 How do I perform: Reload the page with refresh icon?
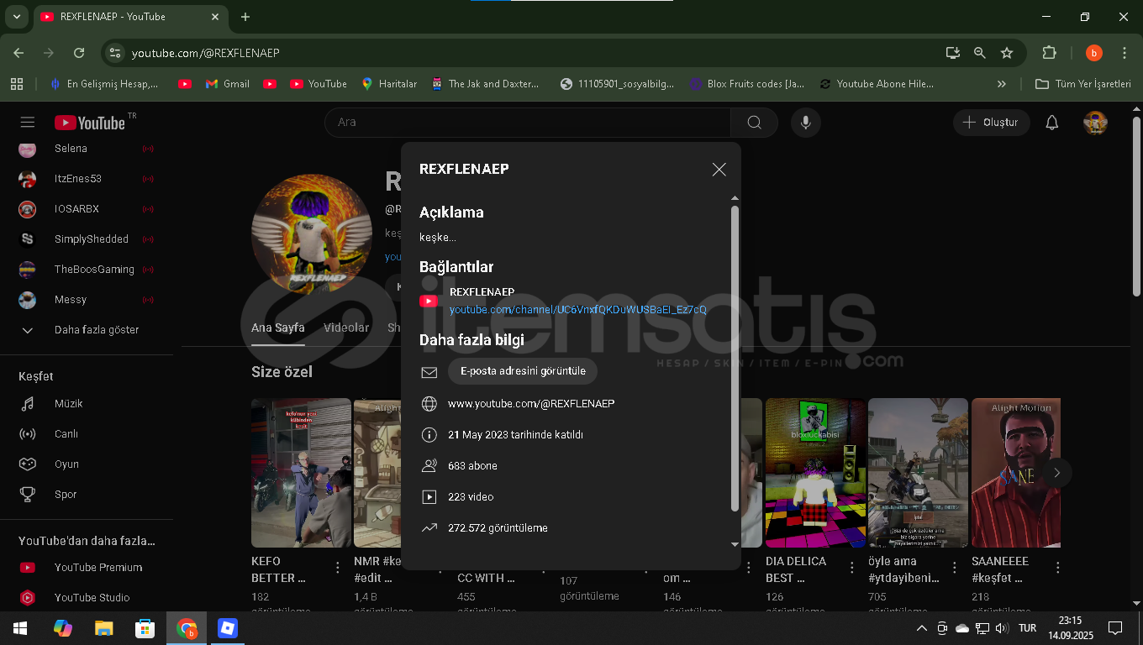coord(79,53)
